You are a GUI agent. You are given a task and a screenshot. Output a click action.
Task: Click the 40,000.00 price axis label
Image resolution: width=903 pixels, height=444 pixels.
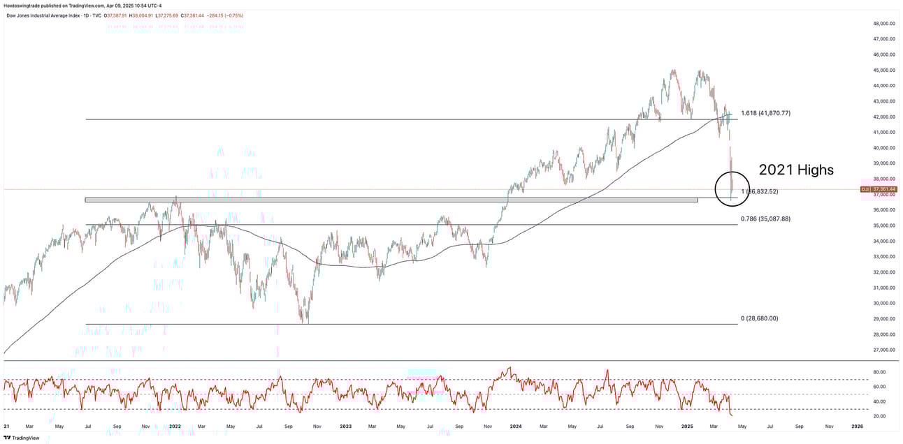[884, 147]
